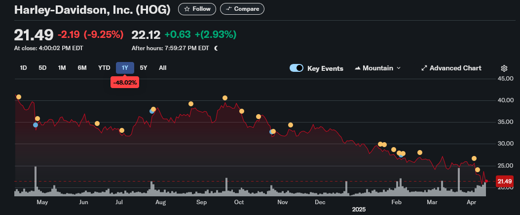Open the Compare stocks button
520x215 pixels.
[242, 9]
